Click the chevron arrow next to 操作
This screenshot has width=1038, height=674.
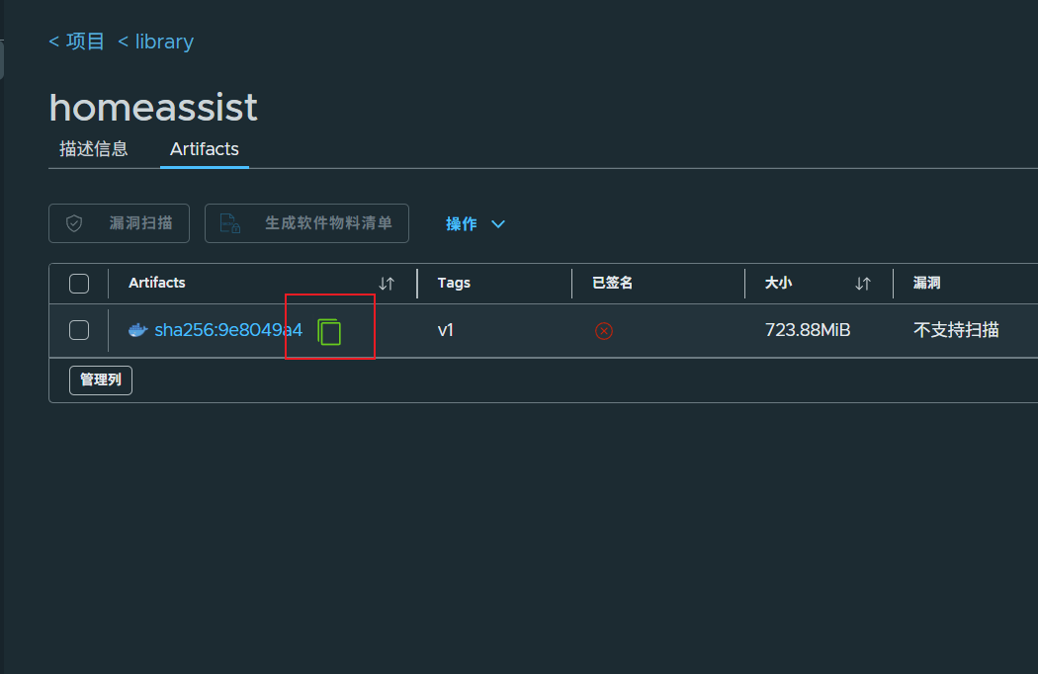pos(498,224)
